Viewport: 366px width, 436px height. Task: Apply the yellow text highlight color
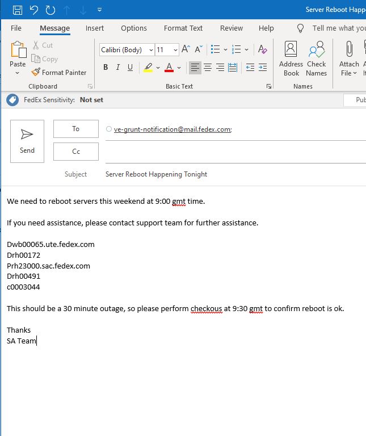click(148, 68)
